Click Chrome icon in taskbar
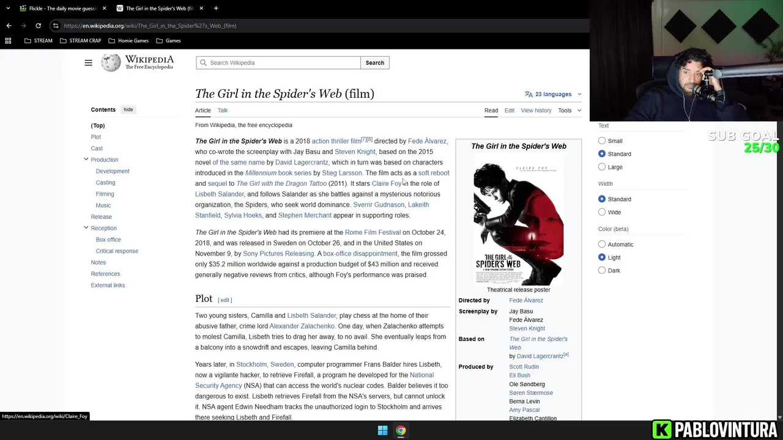The width and height of the screenshot is (783, 440). coord(401,430)
